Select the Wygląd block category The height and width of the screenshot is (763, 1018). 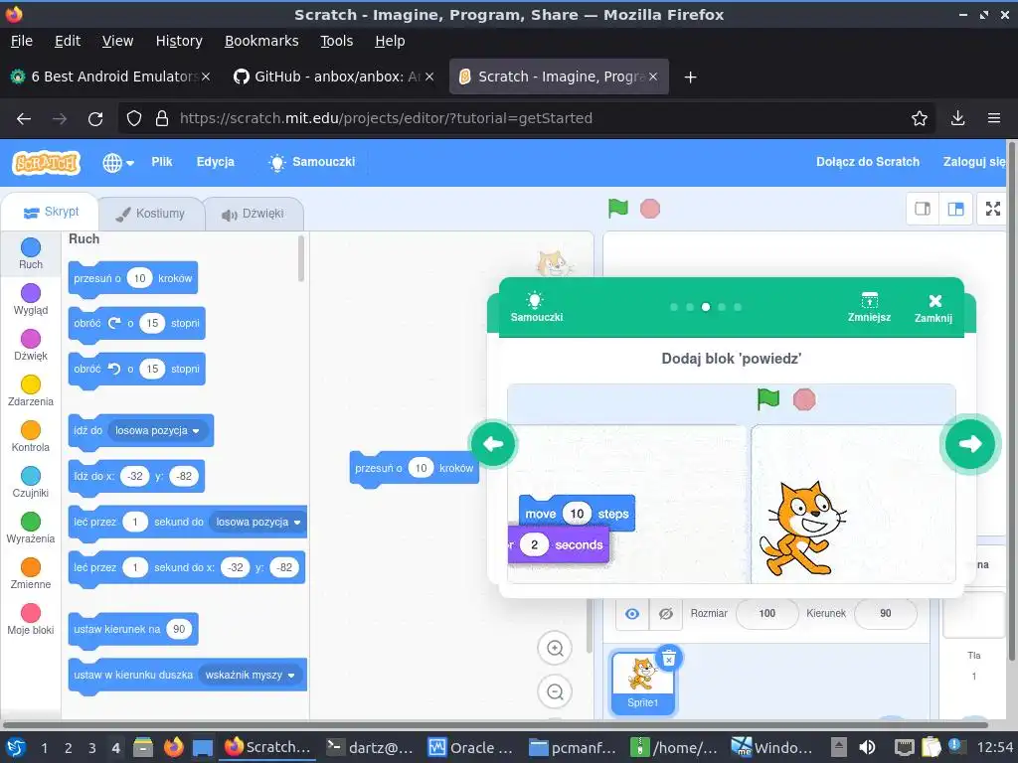click(x=31, y=300)
